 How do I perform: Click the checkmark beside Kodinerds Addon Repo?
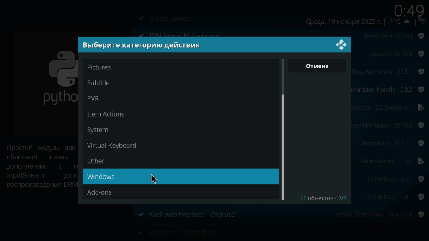(x=141, y=232)
